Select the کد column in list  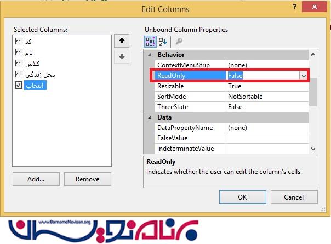click(x=28, y=42)
